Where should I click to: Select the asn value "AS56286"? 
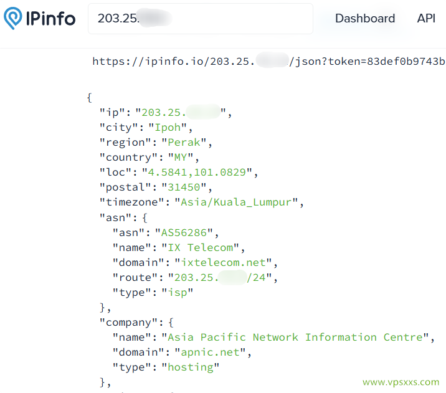pyautogui.click(x=184, y=232)
